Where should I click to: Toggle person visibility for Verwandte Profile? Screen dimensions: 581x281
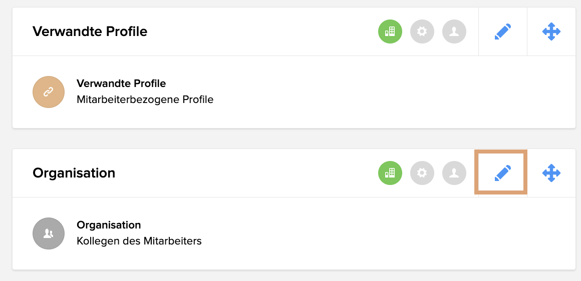[x=454, y=32]
